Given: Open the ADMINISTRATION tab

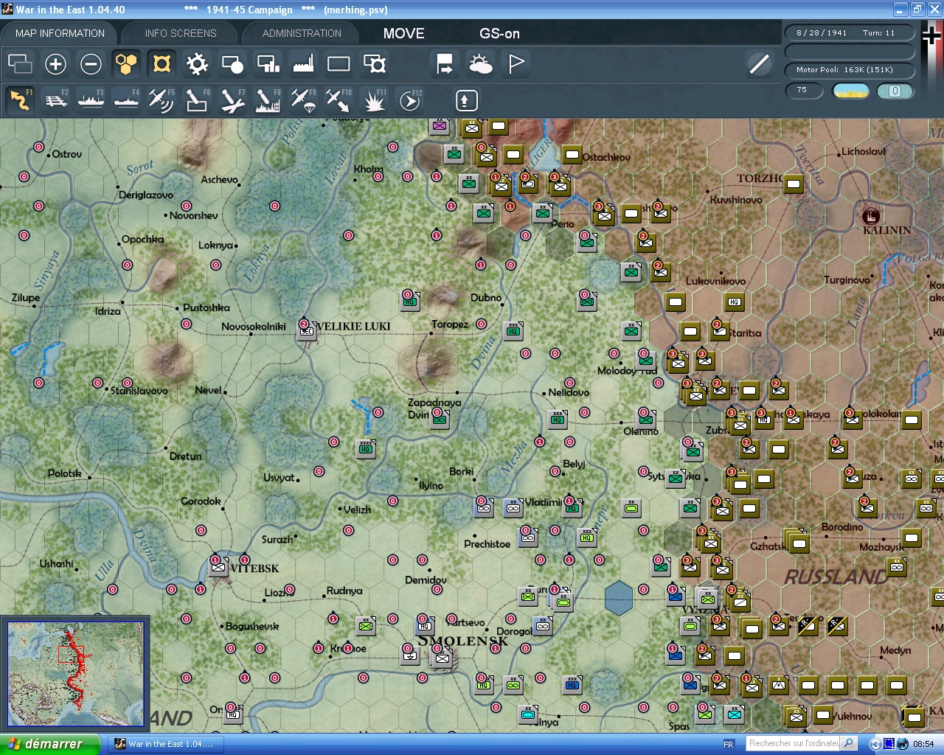Looking at the screenshot, I should pos(302,33).
